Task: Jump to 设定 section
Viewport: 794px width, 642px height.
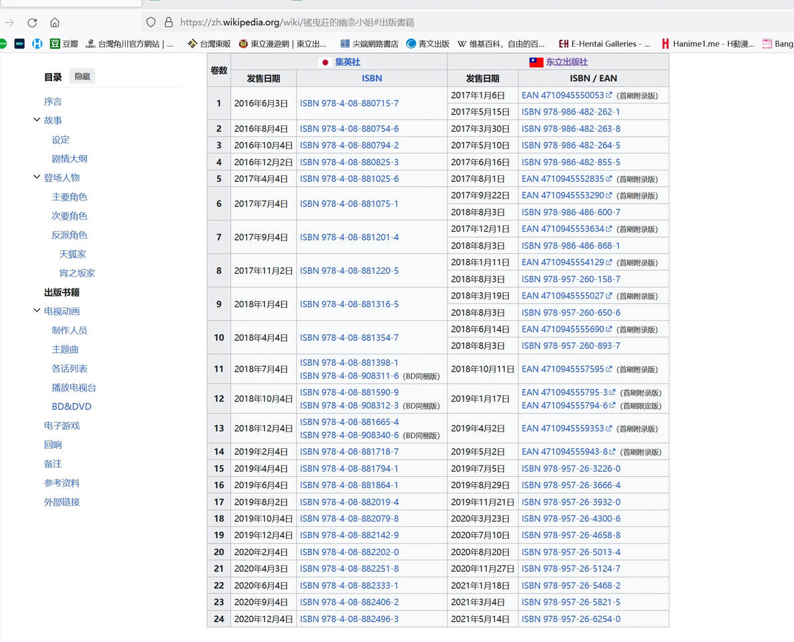Action: pos(60,140)
